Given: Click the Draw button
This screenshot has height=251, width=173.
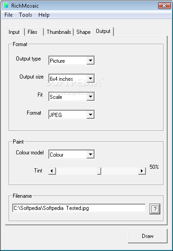Looking at the screenshot, I should [x=148, y=236].
